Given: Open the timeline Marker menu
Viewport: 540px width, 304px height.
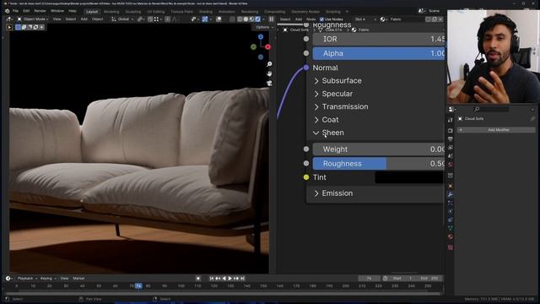Looking at the screenshot, I should (78, 278).
